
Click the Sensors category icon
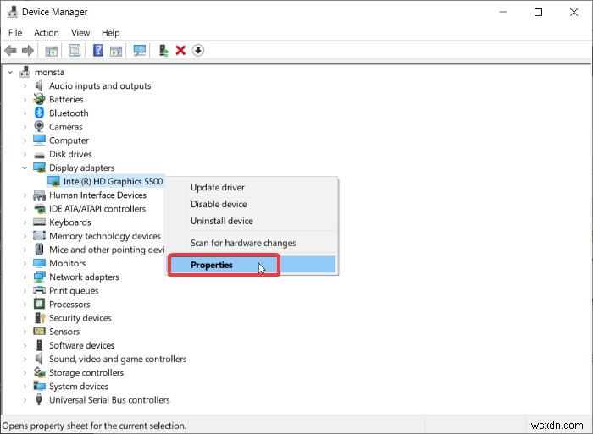point(39,332)
